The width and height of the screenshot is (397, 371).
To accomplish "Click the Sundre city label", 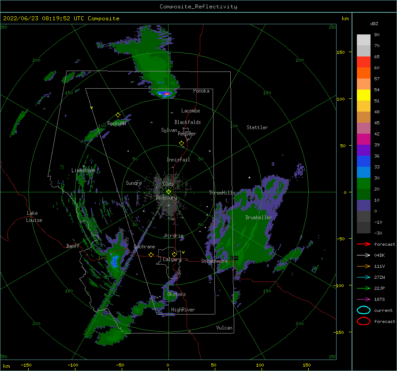I will tap(134, 183).
